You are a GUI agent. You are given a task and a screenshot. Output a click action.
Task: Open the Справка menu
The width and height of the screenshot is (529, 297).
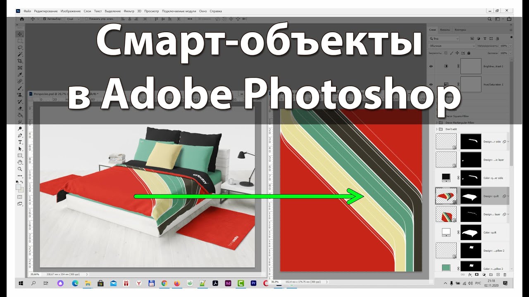tap(215, 11)
